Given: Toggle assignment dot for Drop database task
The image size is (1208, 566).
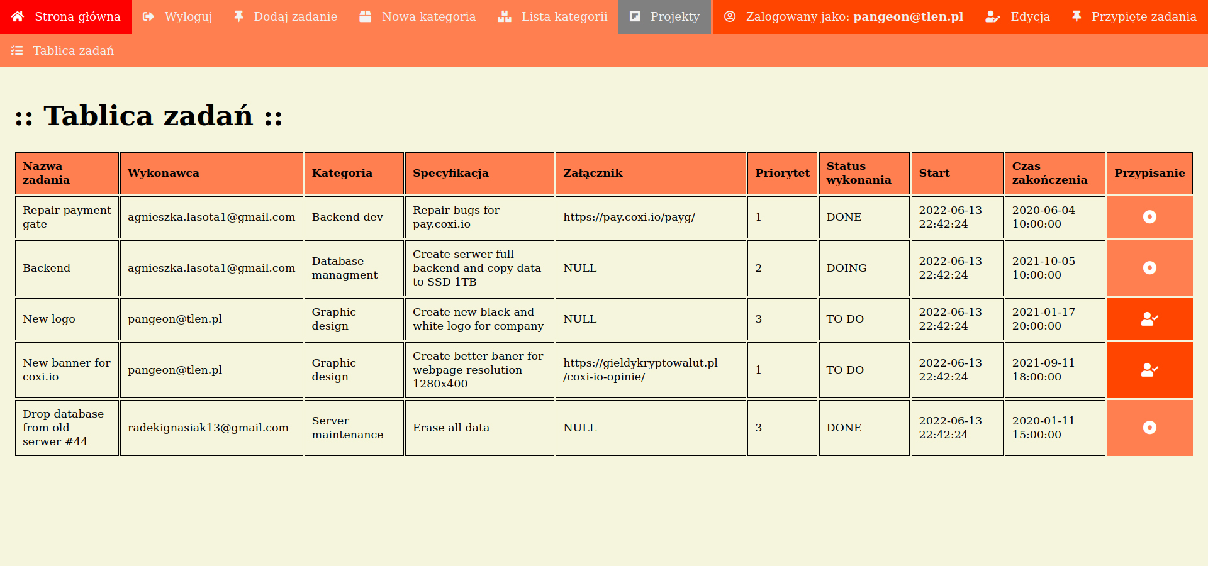Looking at the screenshot, I should (1149, 428).
